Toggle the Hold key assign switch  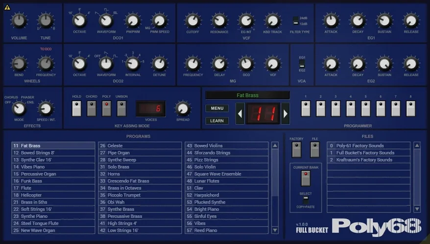click(x=76, y=108)
